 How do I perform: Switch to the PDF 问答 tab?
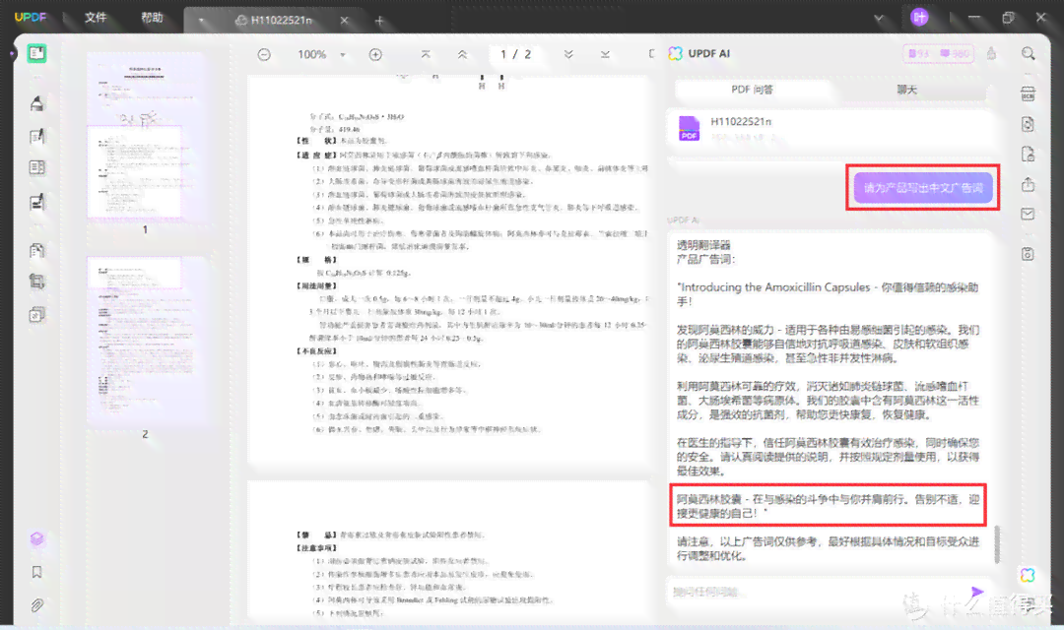point(752,90)
